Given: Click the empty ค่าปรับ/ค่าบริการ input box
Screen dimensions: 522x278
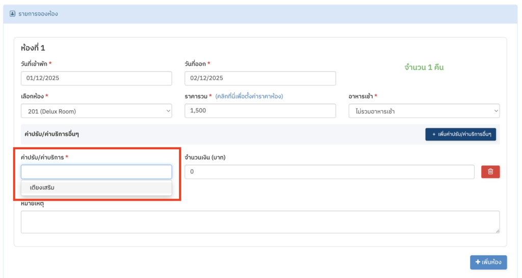Looking at the screenshot, I should [96, 172].
